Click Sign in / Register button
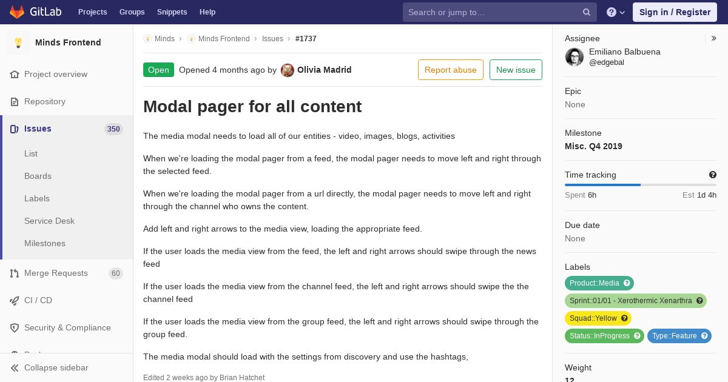728x382 pixels. click(675, 12)
